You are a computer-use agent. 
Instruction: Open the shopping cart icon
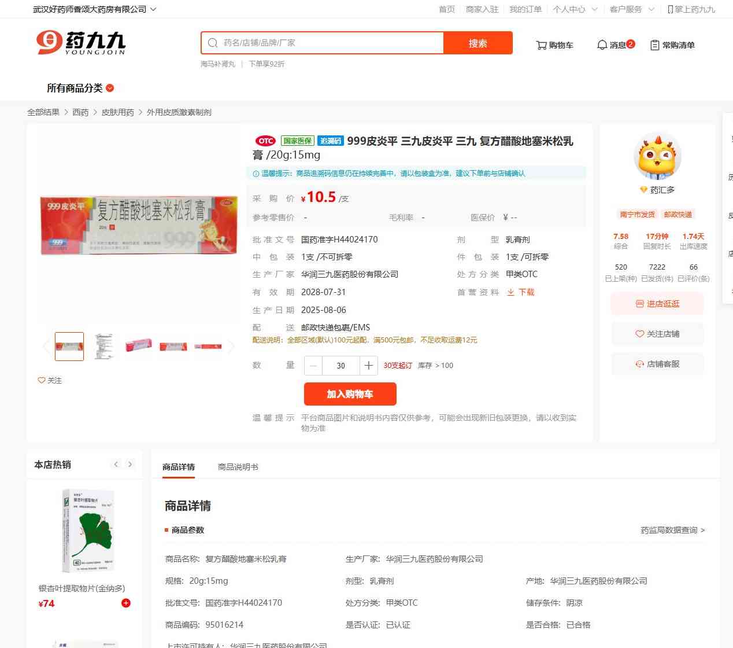coord(541,45)
